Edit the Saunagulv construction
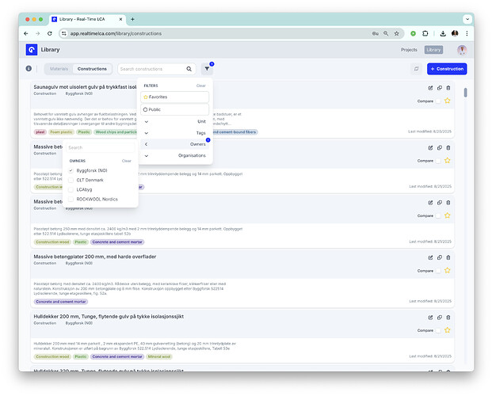Image resolution: width=492 pixels, height=396 pixels. pyautogui.click(x=430, y=88)
